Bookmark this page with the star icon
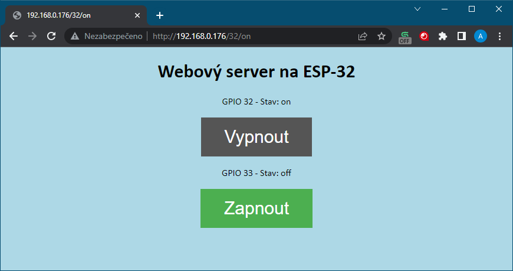This screenshot has width=513, height=271. (x=382, y=36)
